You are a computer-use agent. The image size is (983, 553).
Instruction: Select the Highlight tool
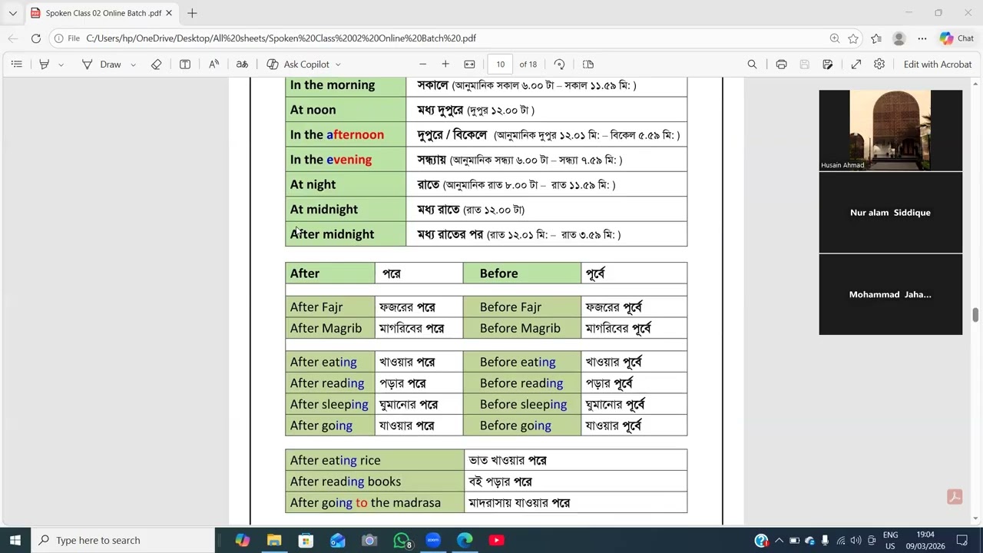(45, 65)
